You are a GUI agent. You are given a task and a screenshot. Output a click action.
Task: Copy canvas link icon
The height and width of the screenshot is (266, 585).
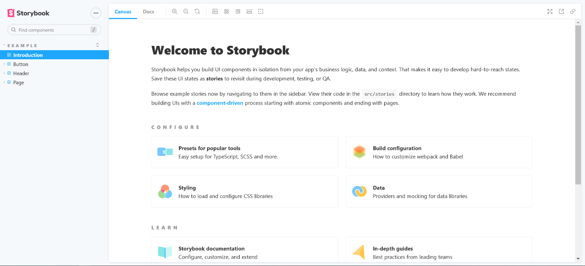point(573,11)
